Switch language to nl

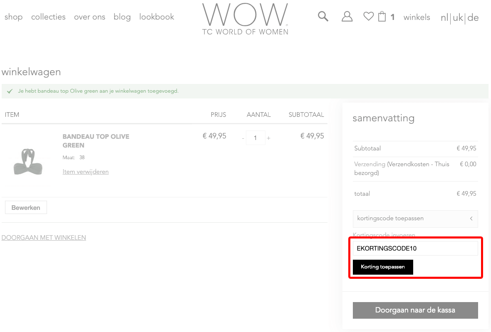[444, 17]
